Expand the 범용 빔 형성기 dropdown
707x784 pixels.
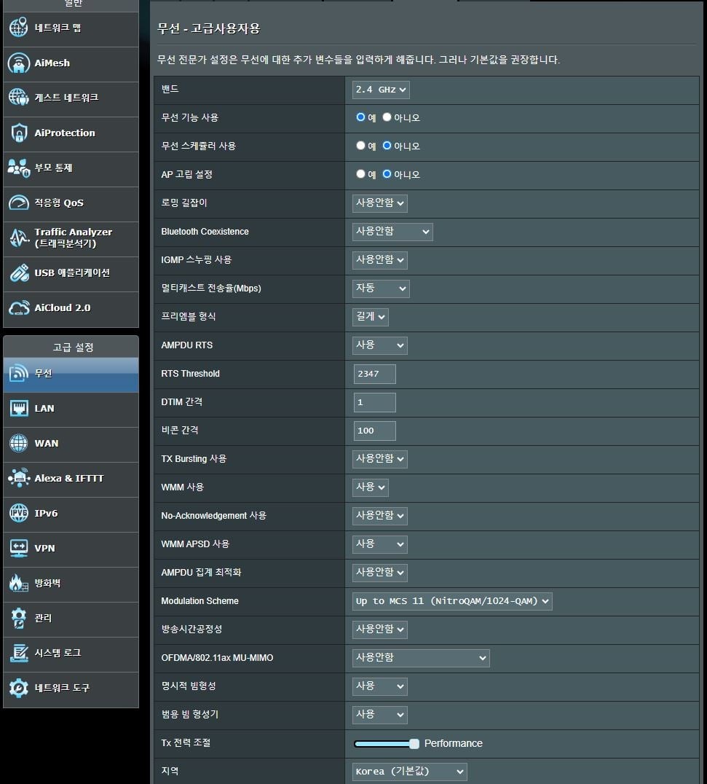pos(380,715)
